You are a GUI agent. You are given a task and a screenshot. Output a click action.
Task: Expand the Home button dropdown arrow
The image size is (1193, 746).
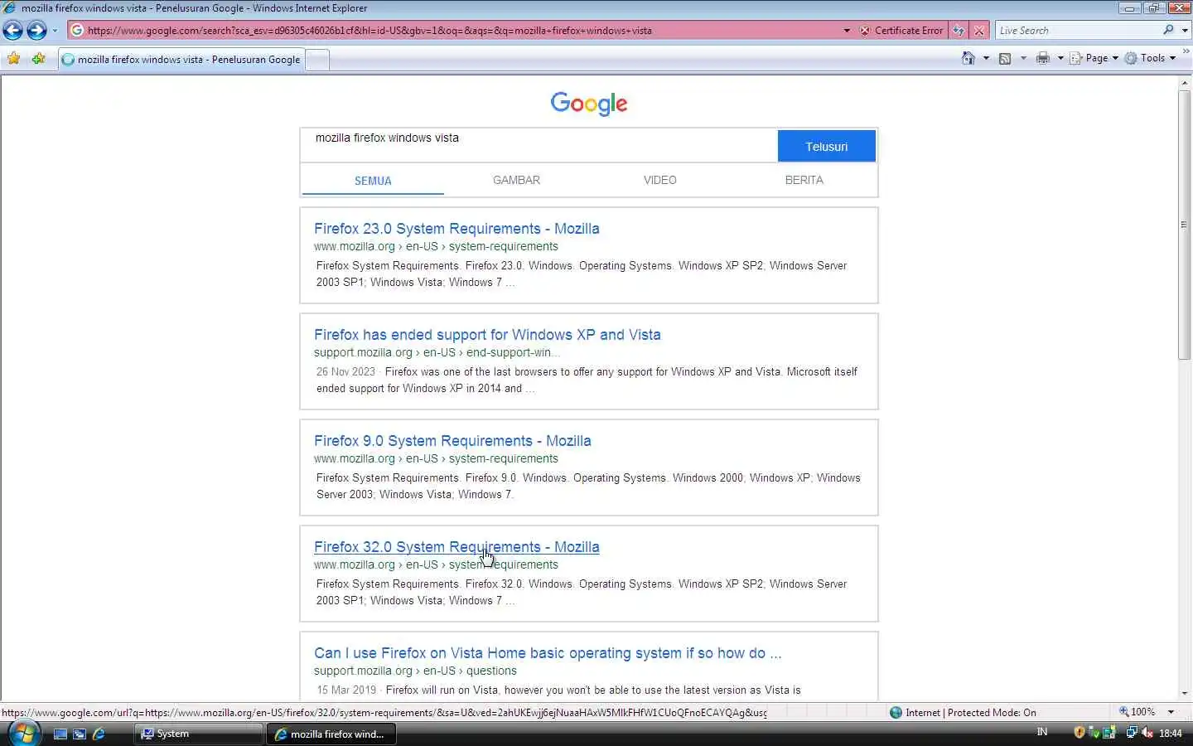[986, 58]
